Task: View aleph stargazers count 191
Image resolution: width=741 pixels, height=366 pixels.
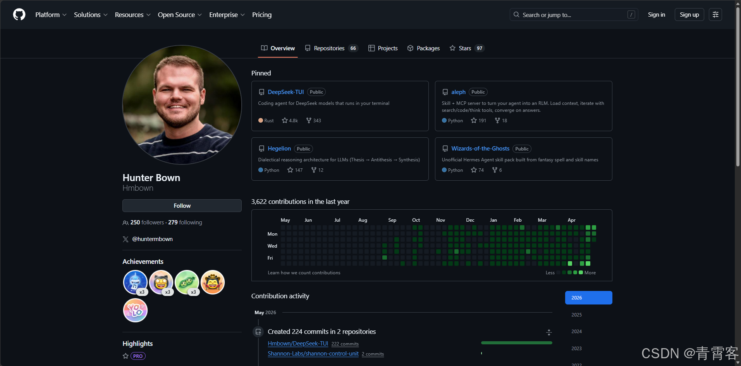Action: [x=478, y=121]
